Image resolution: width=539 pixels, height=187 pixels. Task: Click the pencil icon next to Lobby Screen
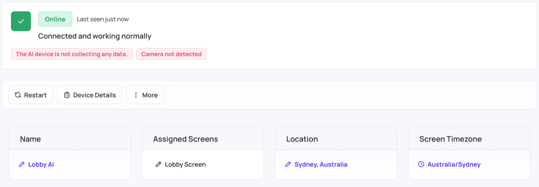(x=158, y=164)
